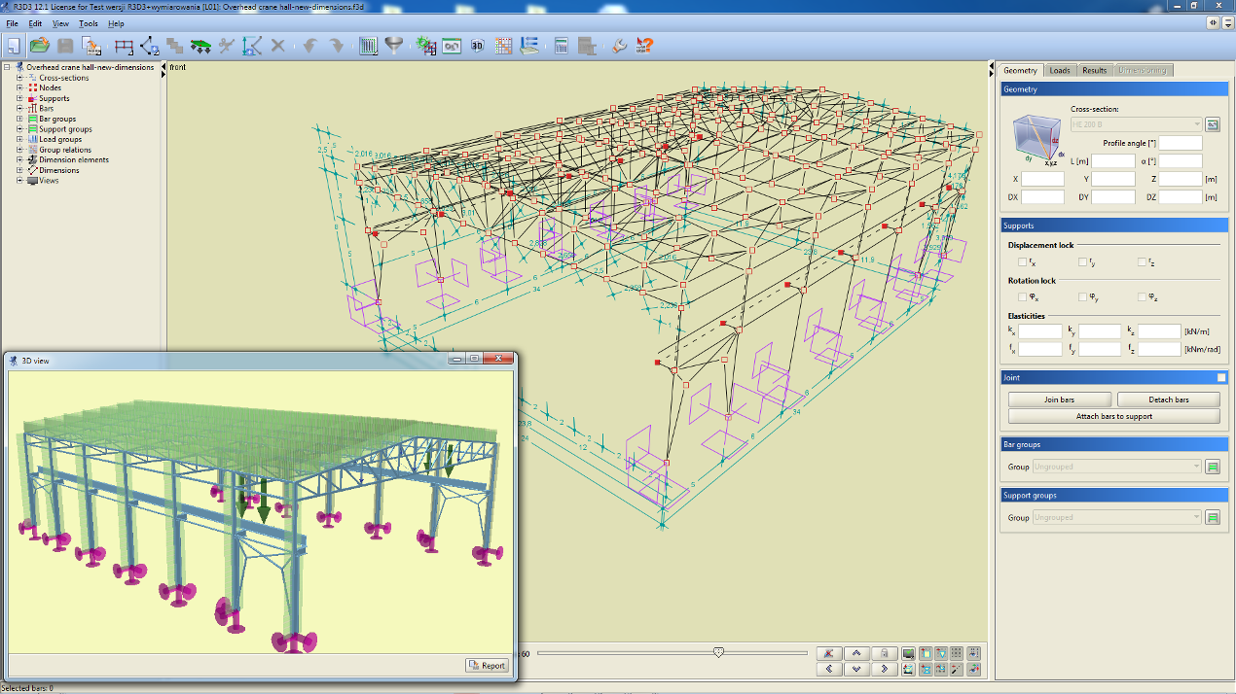Expand the Bars tree node
Image resolution: width=1236 pixels, height=694 pixels.
click(19, 109)
